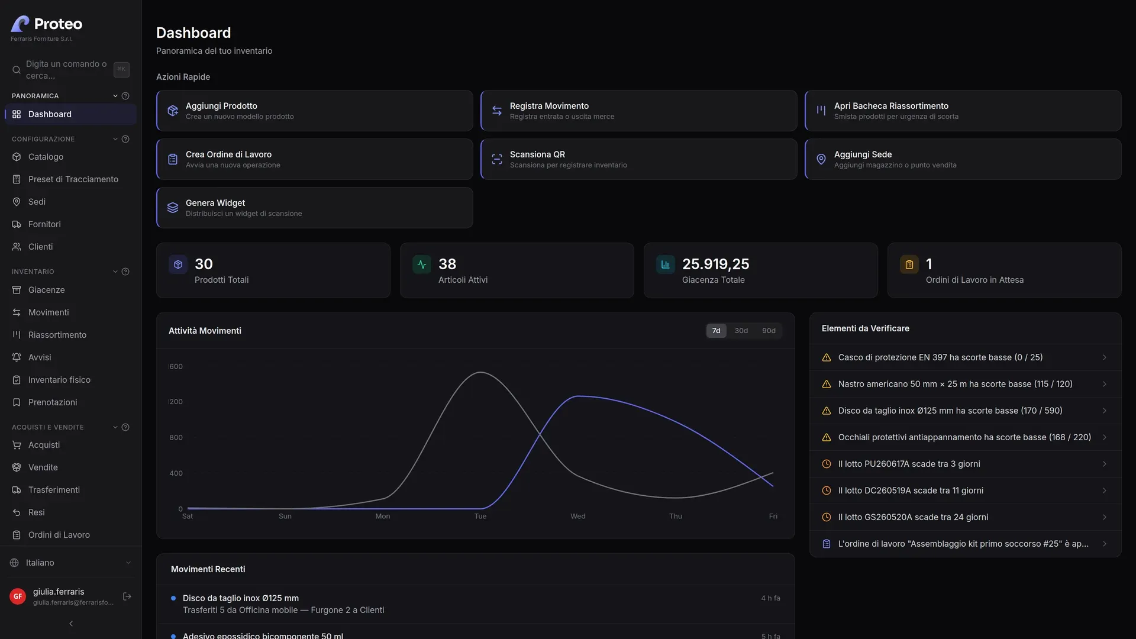This screenshot has width=1136, height=639.
Task: Select the 7d chart range
Action: click(716, 331)
